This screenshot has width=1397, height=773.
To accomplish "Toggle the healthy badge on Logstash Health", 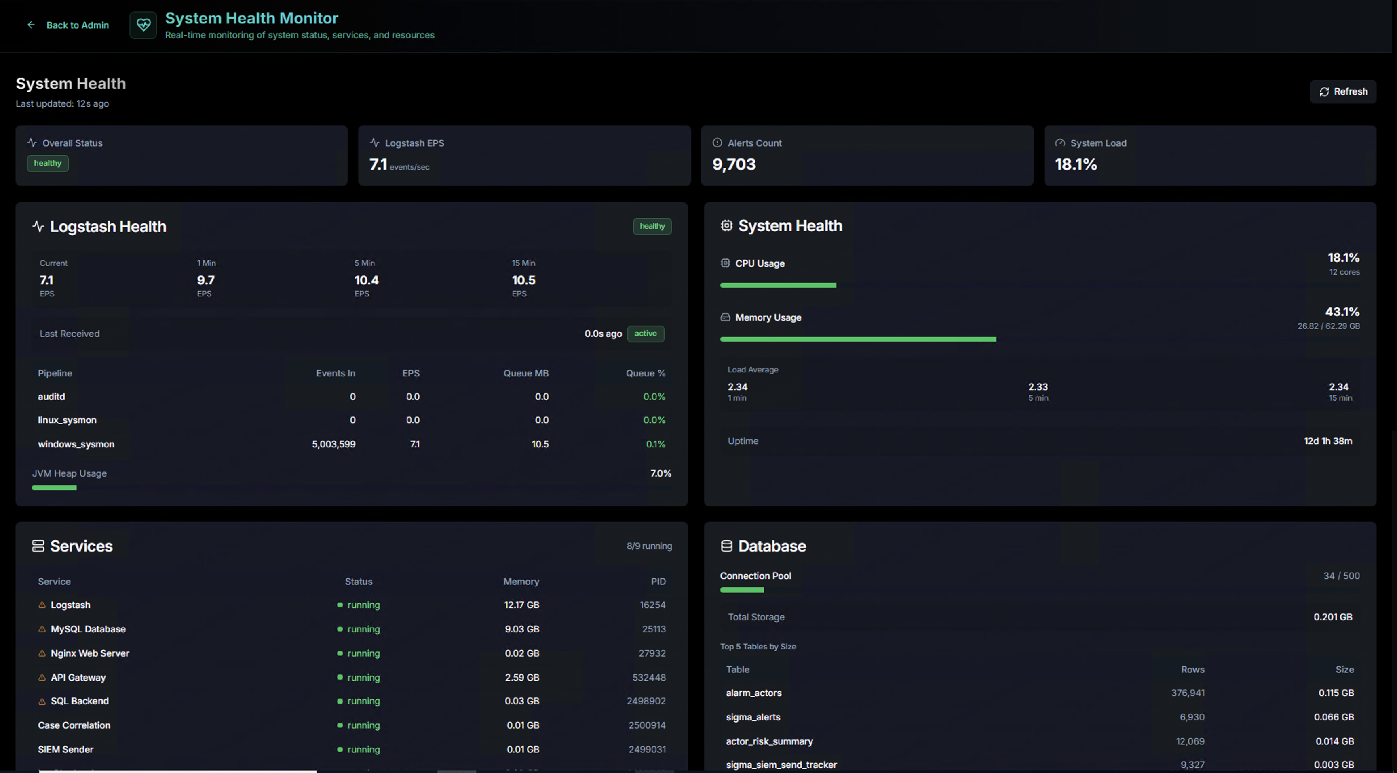I will (652, 227).
